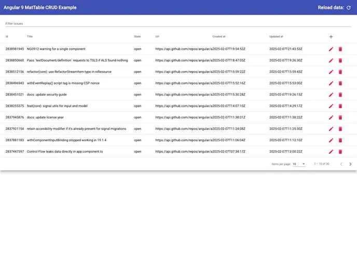Delete the NG0912 warning issue row

(x=340, y=49)
